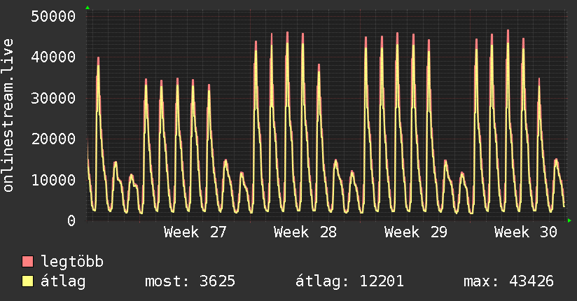Viewport: 577px width, 301px height.
Task: Click the Week 27 axis label
Action: click(195, 232)
